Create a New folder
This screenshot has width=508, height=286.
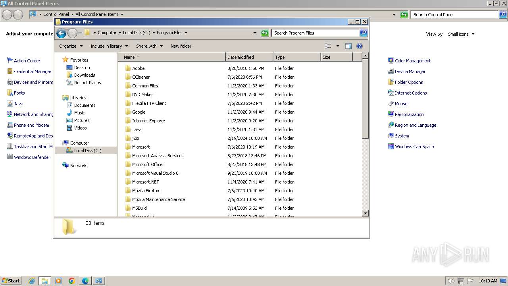pyautogui.click(x=181, y=46)
